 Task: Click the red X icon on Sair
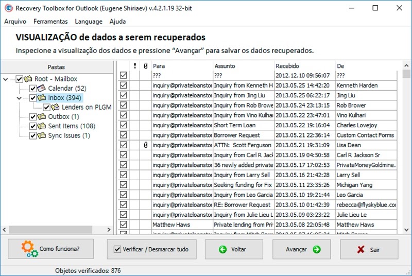[x=361, y=249]
